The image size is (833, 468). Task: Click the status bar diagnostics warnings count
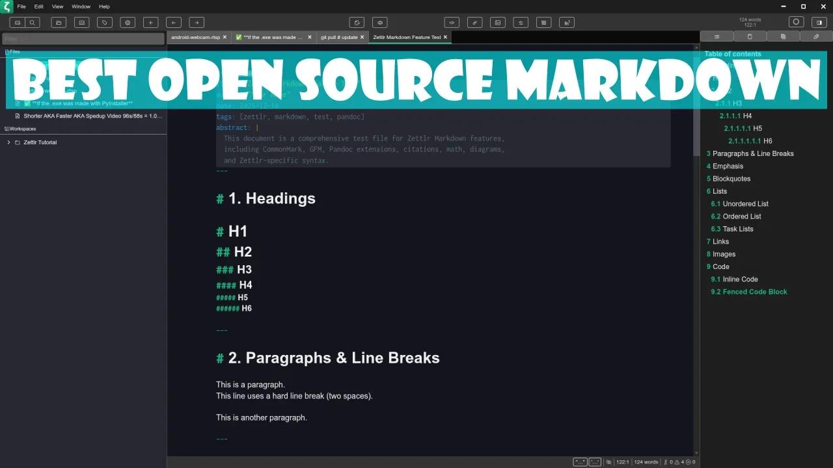click(x=679, y=462)
